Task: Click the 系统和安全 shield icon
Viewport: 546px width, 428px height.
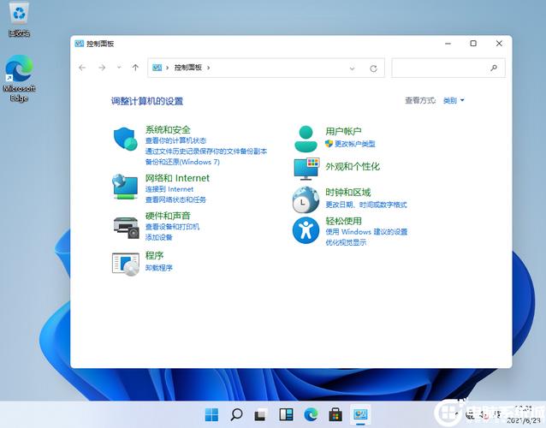Action: [x=125, y=139]
